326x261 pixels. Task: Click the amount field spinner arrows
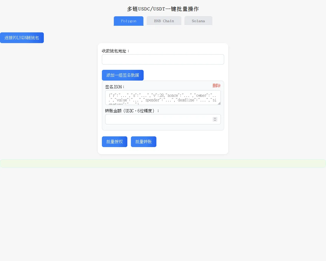click(x=215, y=119)
